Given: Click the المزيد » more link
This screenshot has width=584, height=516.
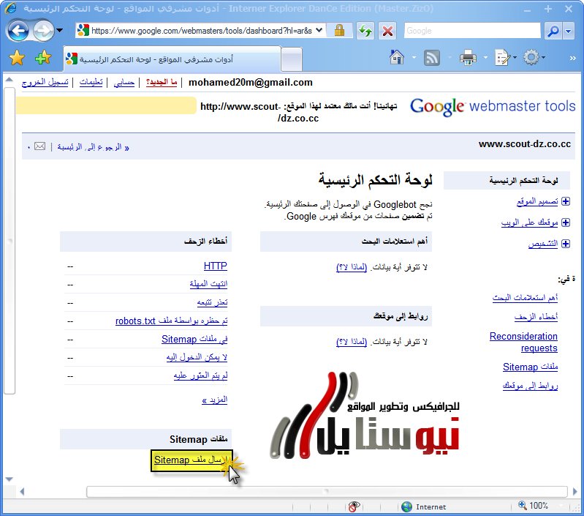Looking at the screenshot, I should pyautogui.click(x=215, y=400).
